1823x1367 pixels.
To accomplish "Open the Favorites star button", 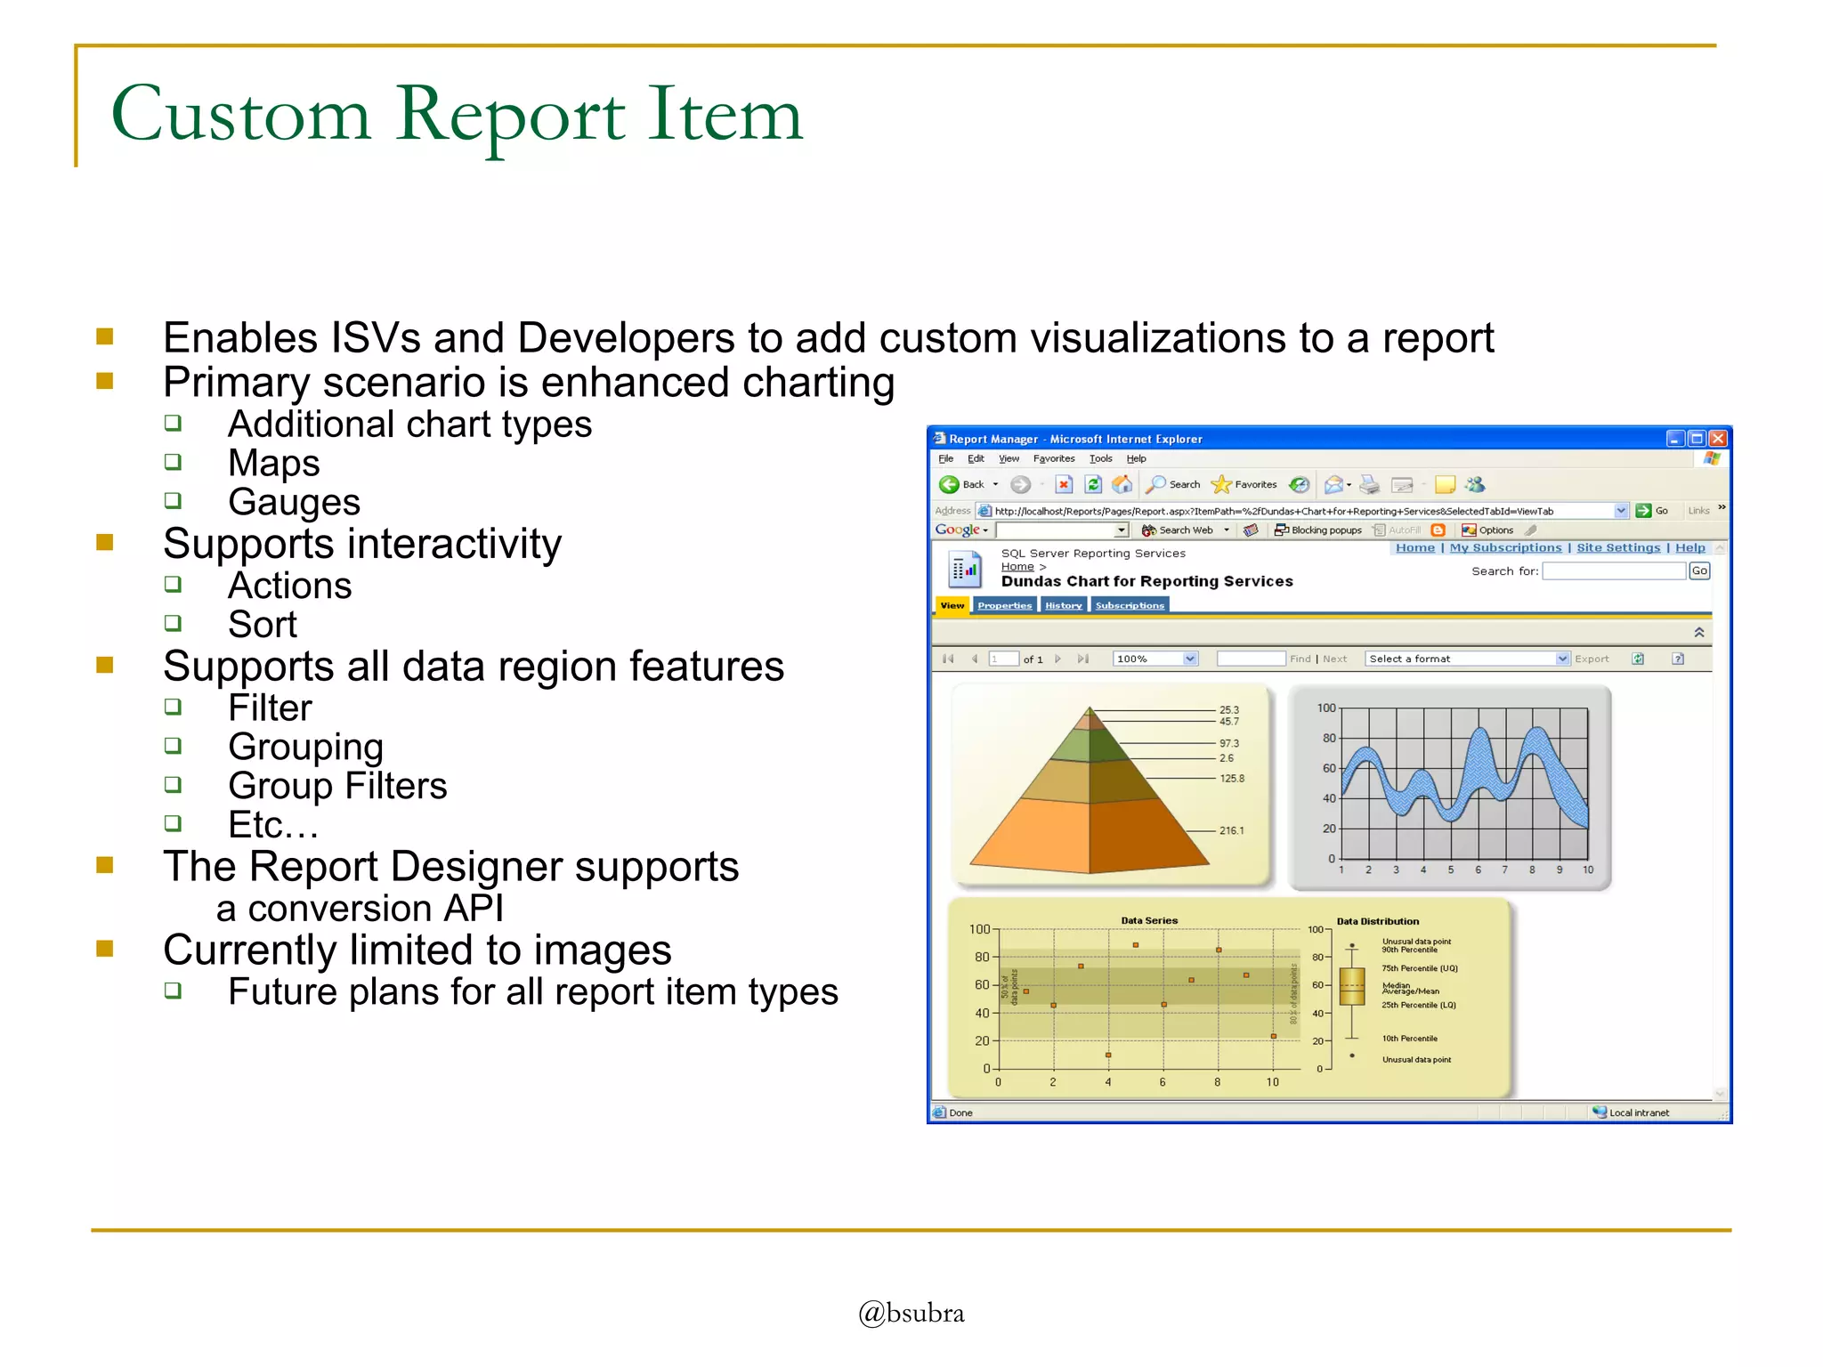I will point(1244,485).
